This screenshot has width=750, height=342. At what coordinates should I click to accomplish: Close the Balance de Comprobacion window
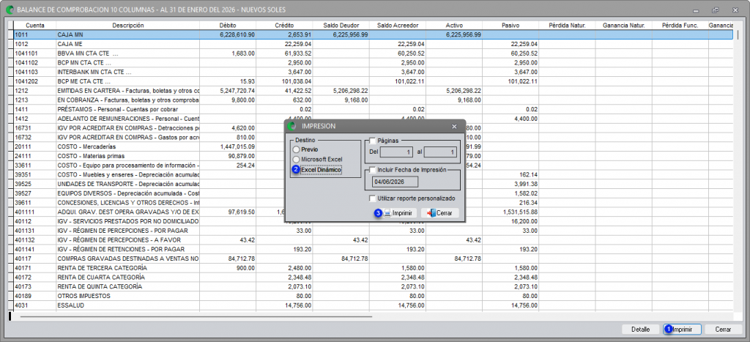(x=735, y=10)
